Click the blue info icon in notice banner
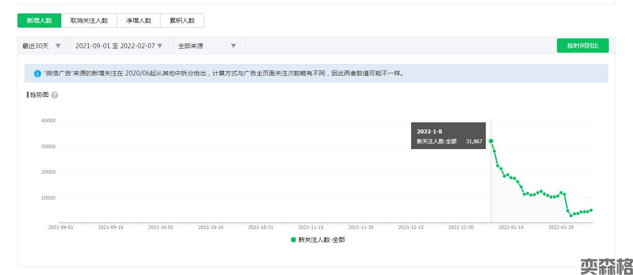Viewport: 633px width, 275px height. tap(38, 74)
